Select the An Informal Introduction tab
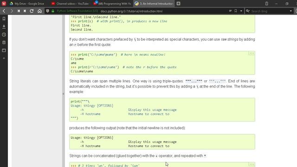The width and height of the screenshot is (297, 167). (x=154, y=4)
